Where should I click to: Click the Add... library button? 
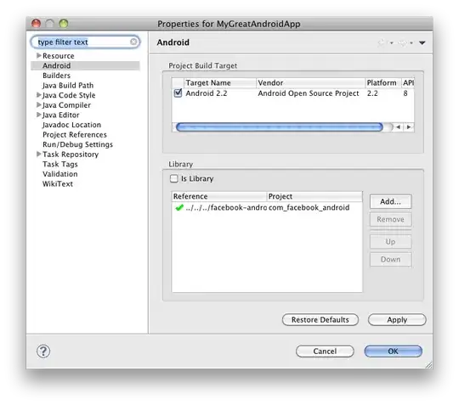pos(390,201)
